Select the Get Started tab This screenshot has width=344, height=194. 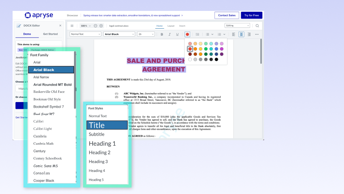(x=50, y=34)
